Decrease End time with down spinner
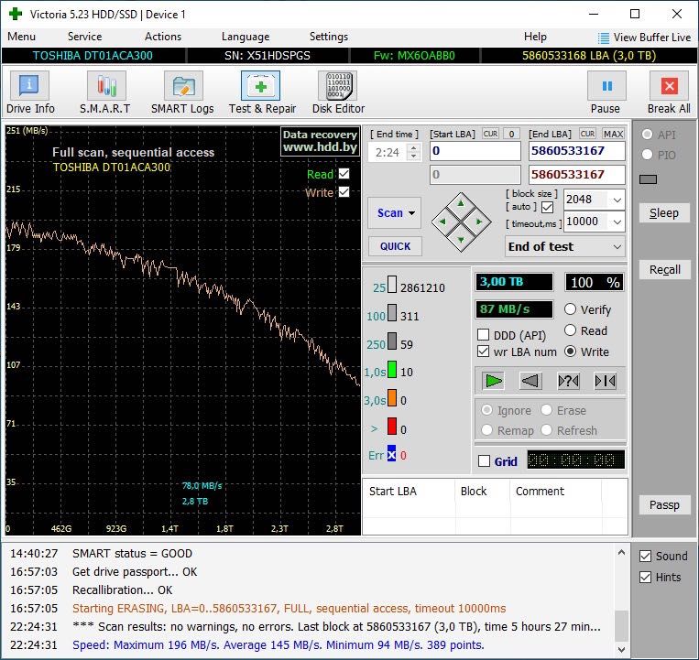The height and width of the screenshot is (660, 699). pyautogui.click(x=414, y=157)
